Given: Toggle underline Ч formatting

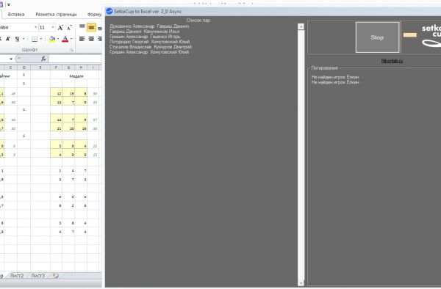Looking at the screenshot, I should (17, 39).
